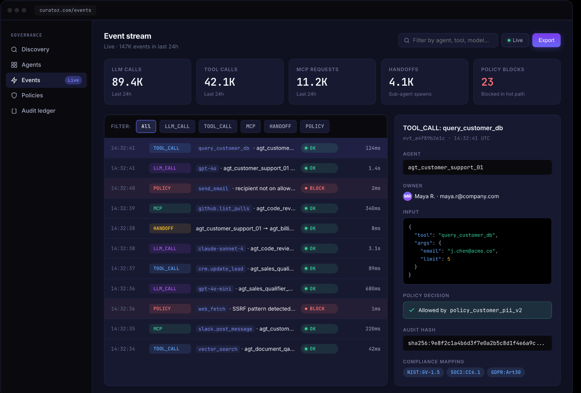Click the github.list_pulls tag
Screen dimensions: 581x393
[224, 208]
